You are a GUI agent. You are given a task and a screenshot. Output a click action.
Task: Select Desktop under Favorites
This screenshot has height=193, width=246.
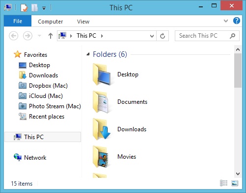pos(39,65)
